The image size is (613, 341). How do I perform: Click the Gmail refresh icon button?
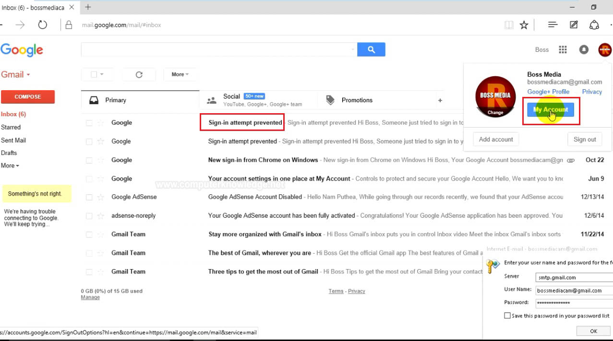pos(139,74)
